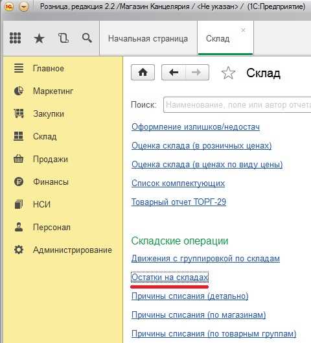Focus the report search field
Image resolution: width=311 pixels, height=343 pixels.
click(x=237, y=105)
